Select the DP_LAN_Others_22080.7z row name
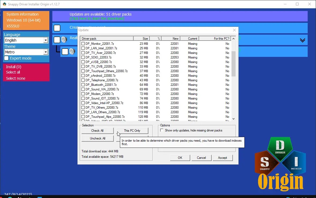Image resolution: width=316 pixels, height=198 pixels. point(103,112)
